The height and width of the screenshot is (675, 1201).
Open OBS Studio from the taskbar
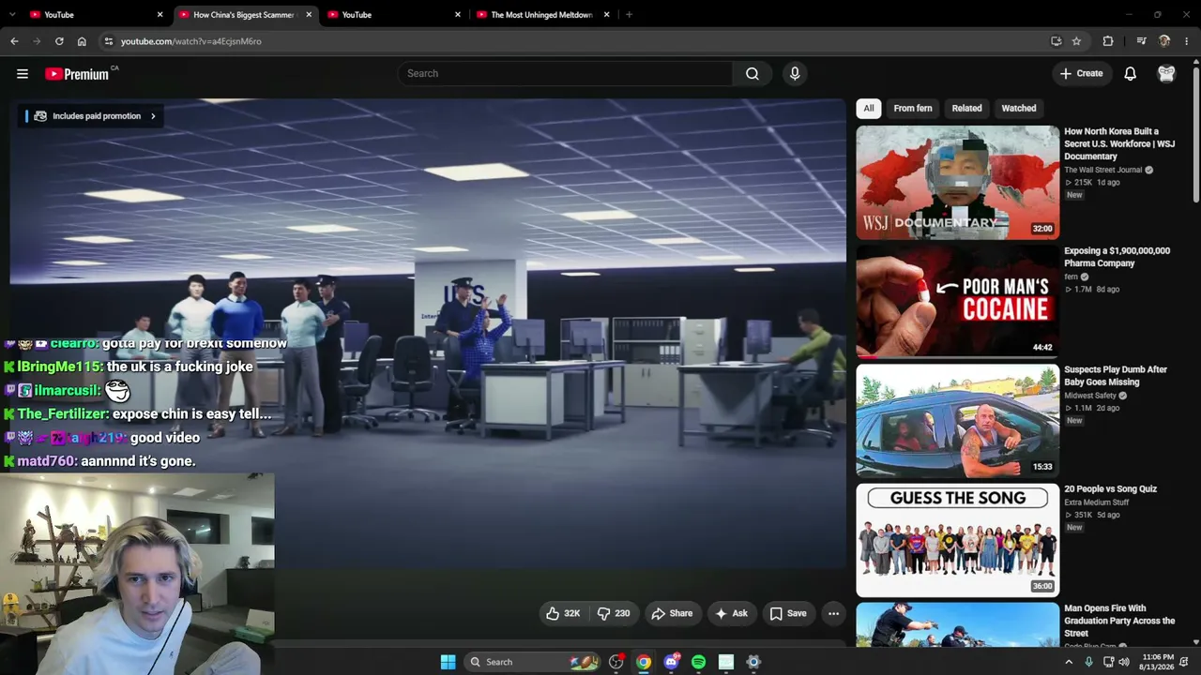click(x=616, y=662)
